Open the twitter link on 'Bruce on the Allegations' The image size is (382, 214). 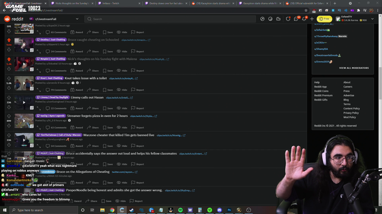125,172
